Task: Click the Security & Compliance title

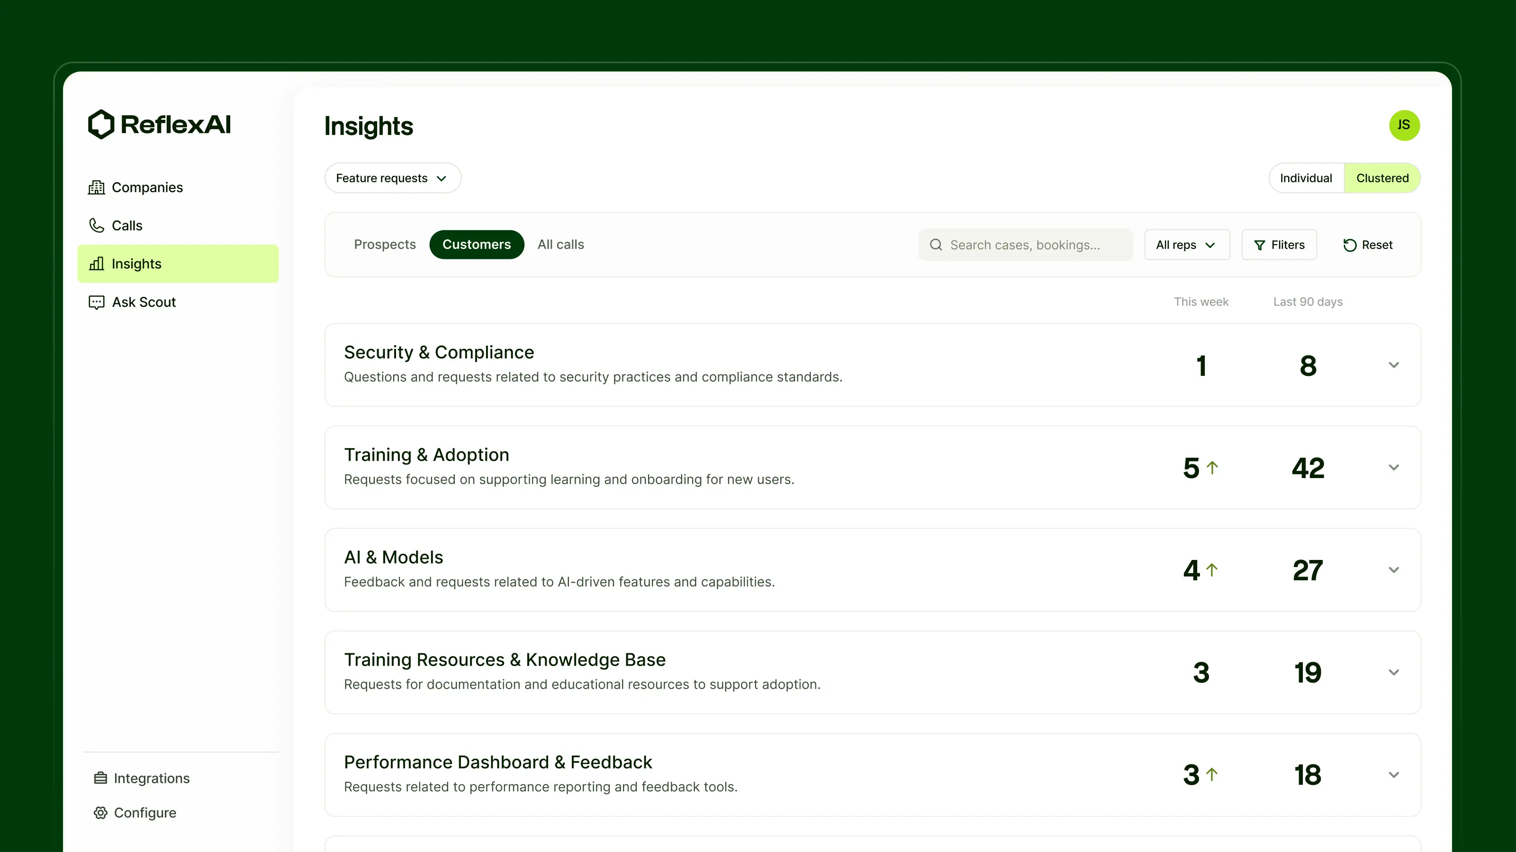Action: [439, 352]
